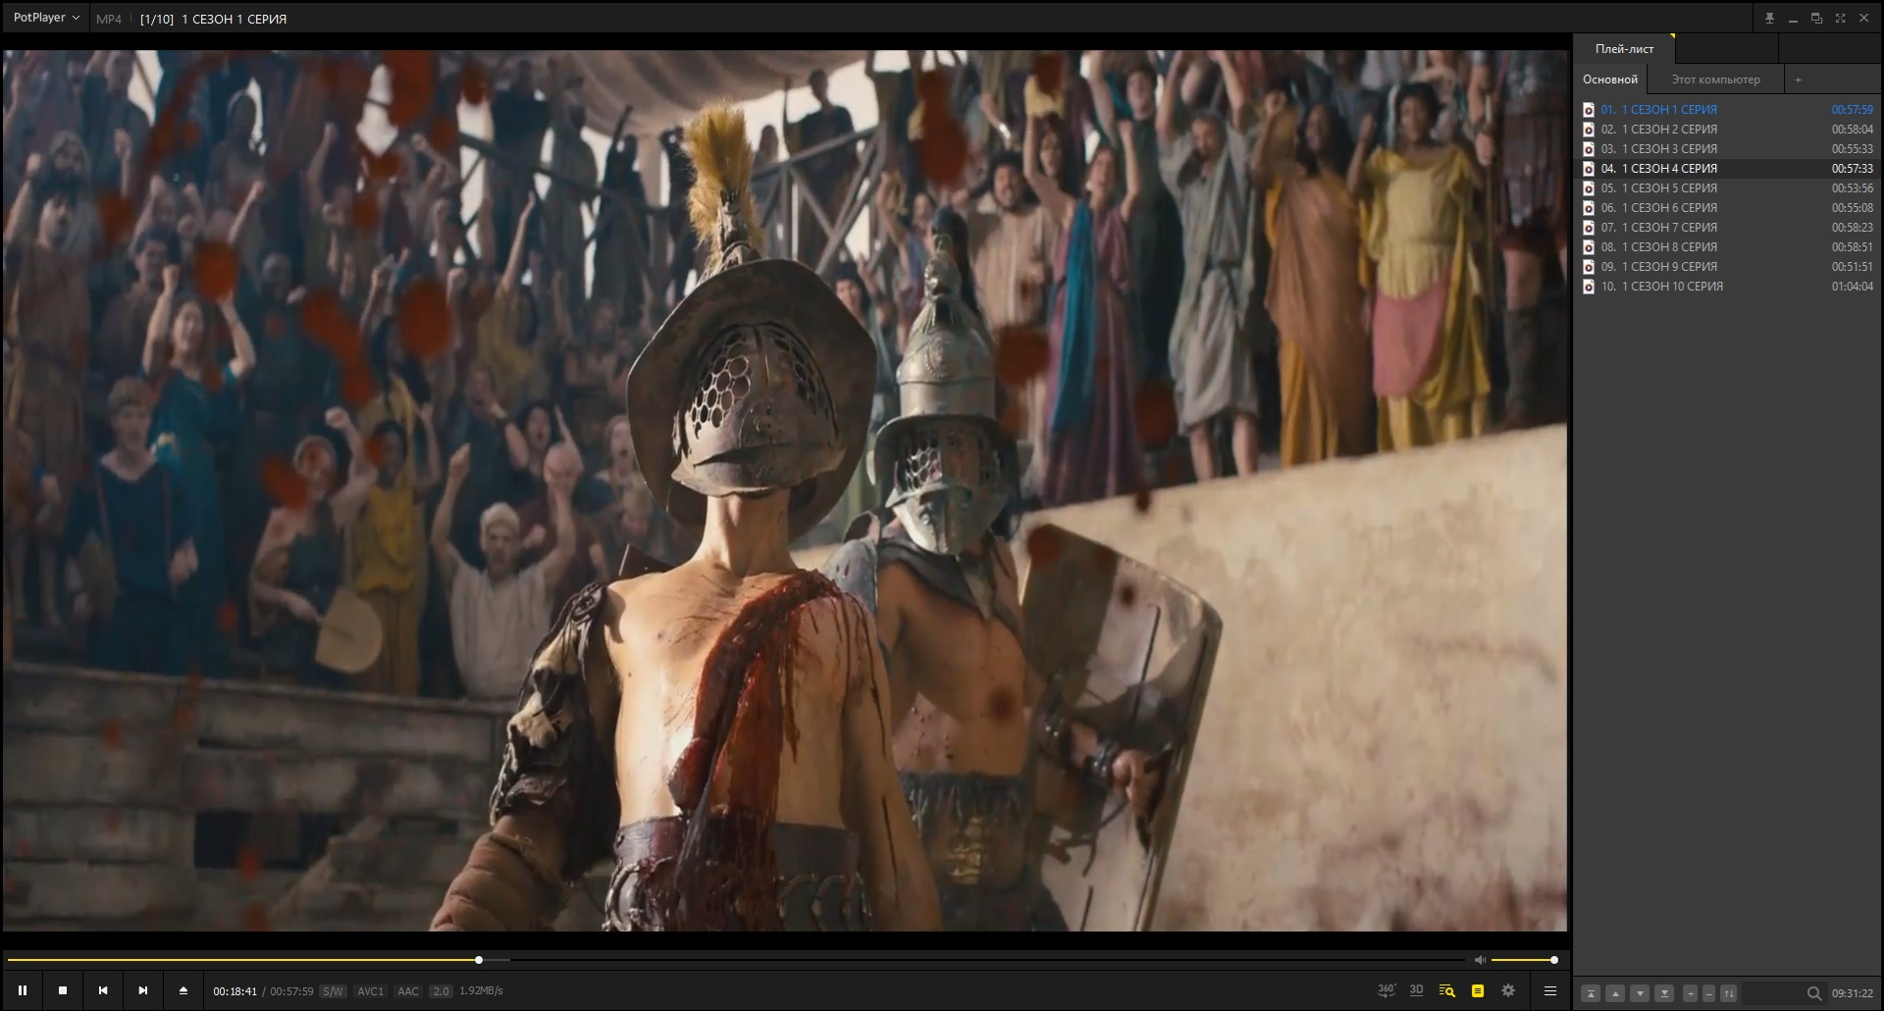
Task: Toggle fullscreen mode in the title bar
Action: point(1840,18)
